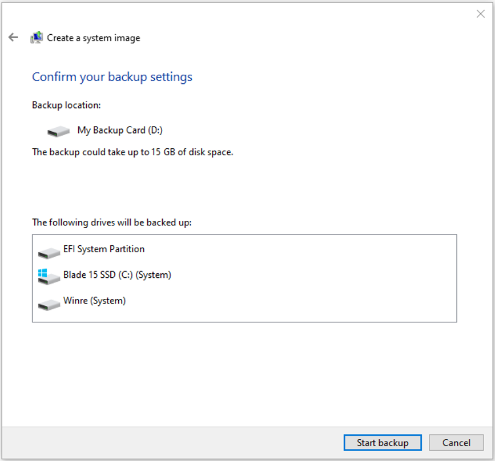This screenshot has width=495, height=461.
Task: Click the back arrow to return
Action: pyautogui.click(x=13, y=37)
